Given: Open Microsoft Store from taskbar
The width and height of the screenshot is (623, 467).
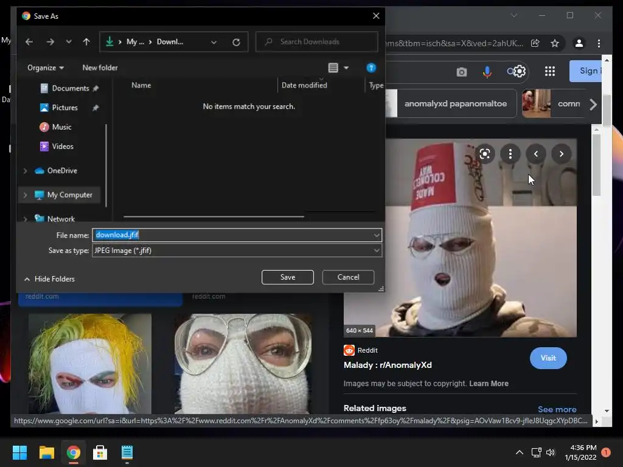Looking at the screenshot, I should (x=100, y=452).
